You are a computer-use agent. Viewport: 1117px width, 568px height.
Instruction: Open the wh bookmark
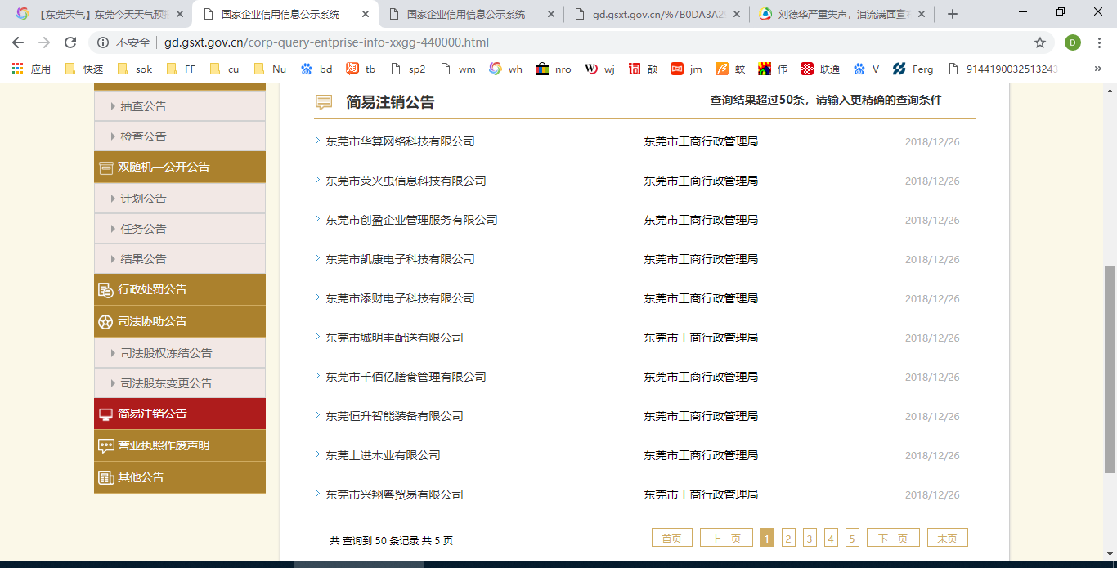pyautogui.click(x=506, y=69)
